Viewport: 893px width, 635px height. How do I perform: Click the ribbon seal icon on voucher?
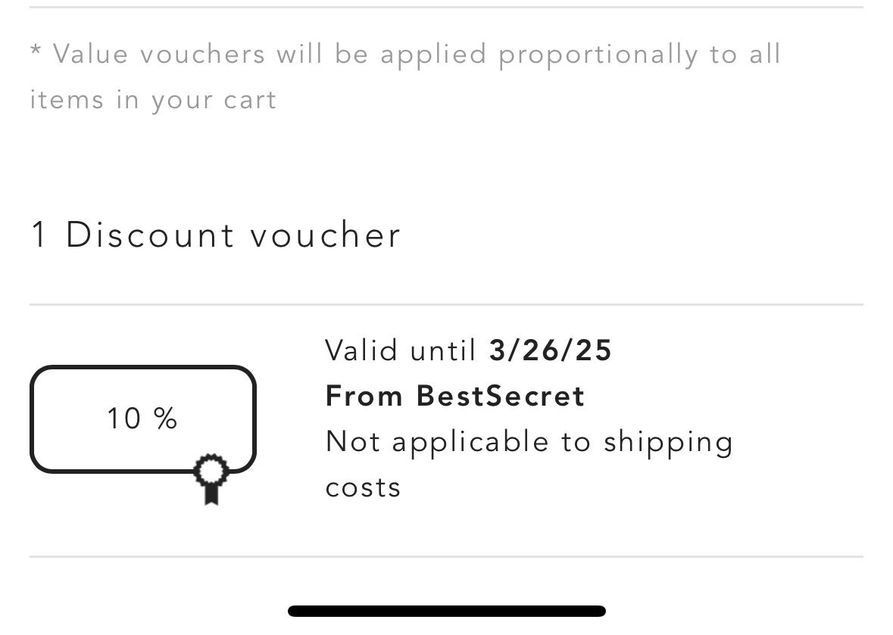(x=210, y=477)
